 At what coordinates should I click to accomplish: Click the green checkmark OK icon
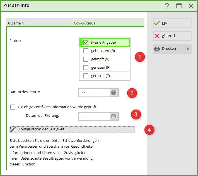pos(157,23)
